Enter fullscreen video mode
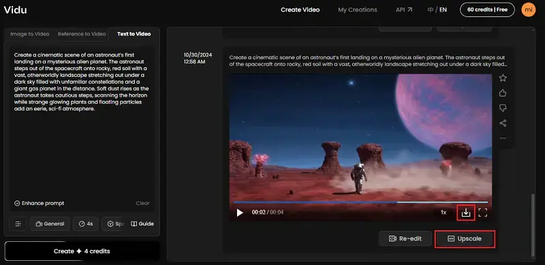Image resolution: width=545 pixels, height=265 pixels. (483, 213)
